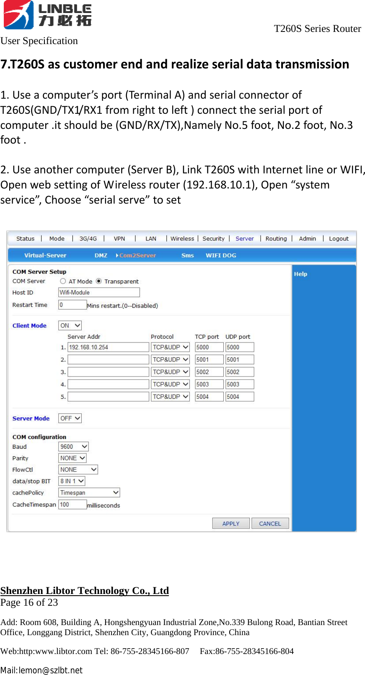Open the row 4 Protocol TCP&UDP dropdown
The width and height of the screenshot is (365, 675).
(x=170, y=384)
